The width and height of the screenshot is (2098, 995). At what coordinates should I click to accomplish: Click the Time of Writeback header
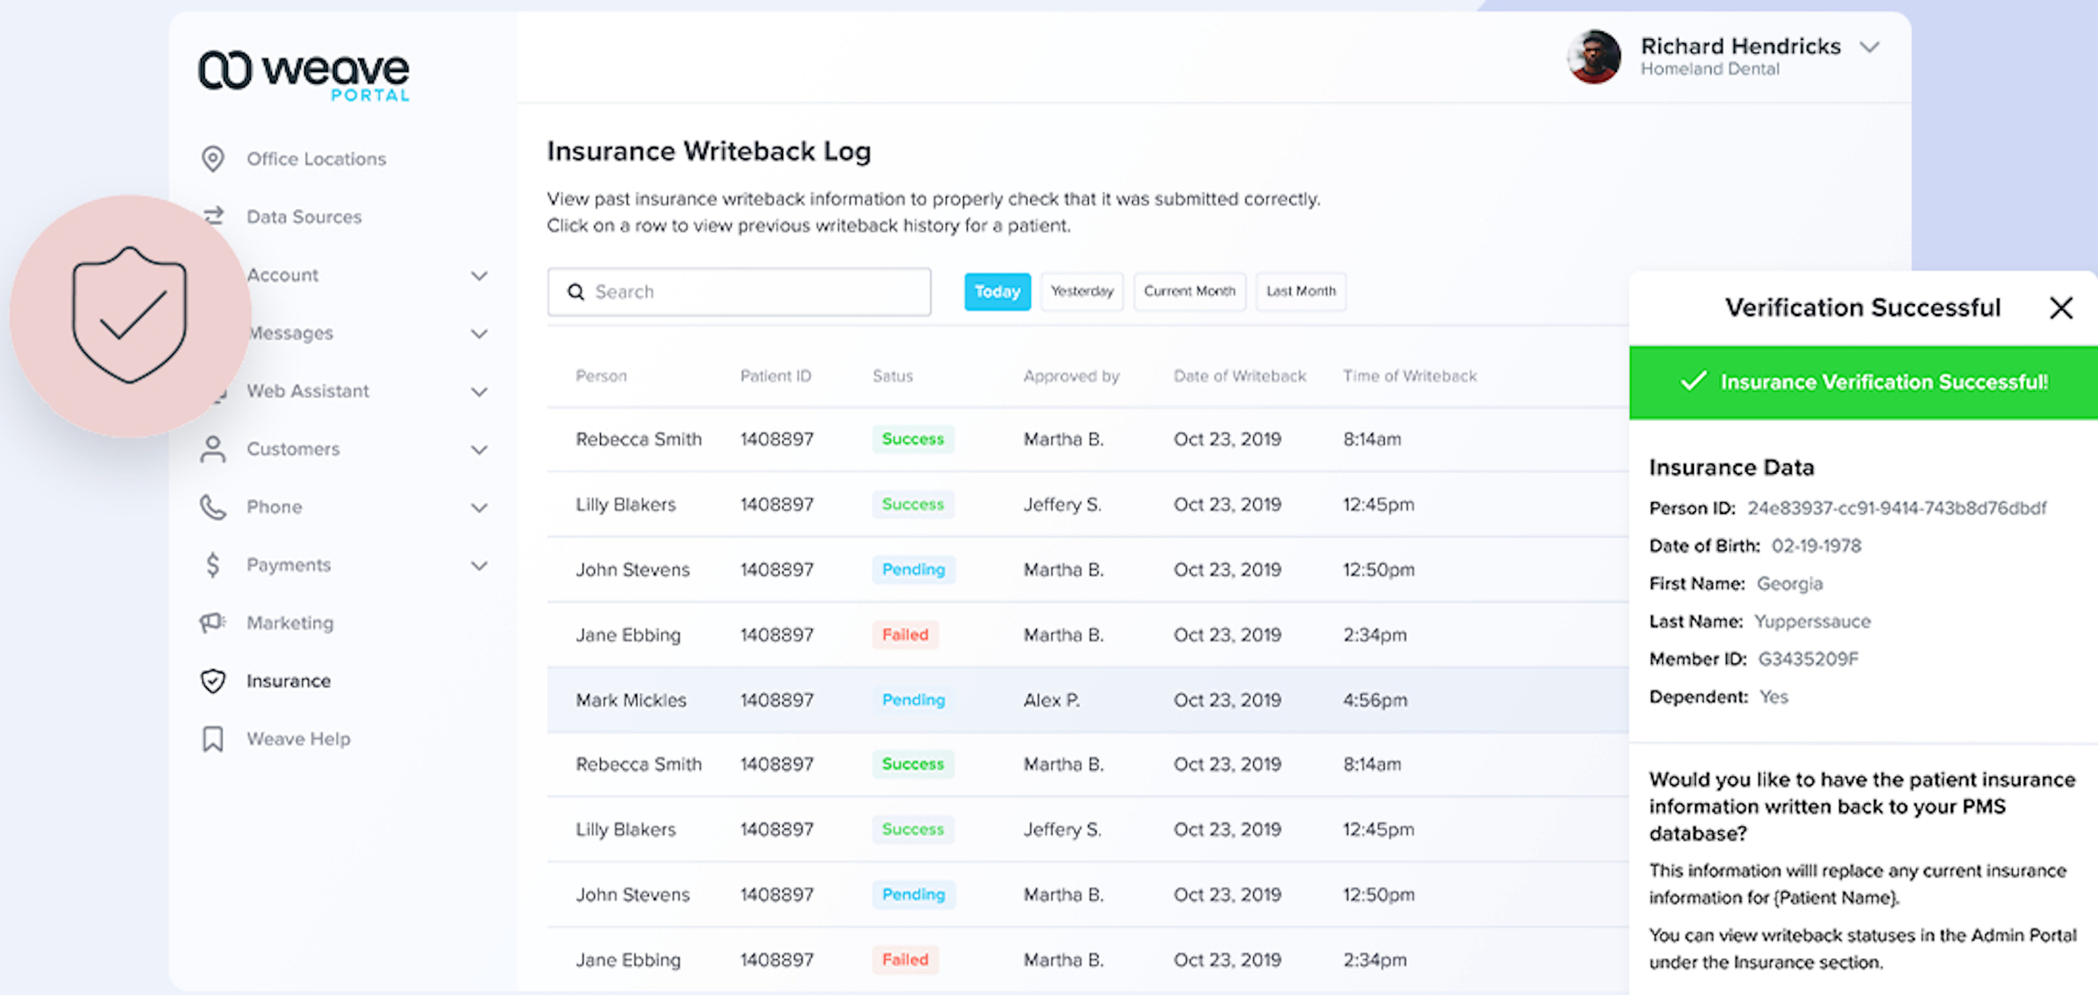tap(1409, 376)
